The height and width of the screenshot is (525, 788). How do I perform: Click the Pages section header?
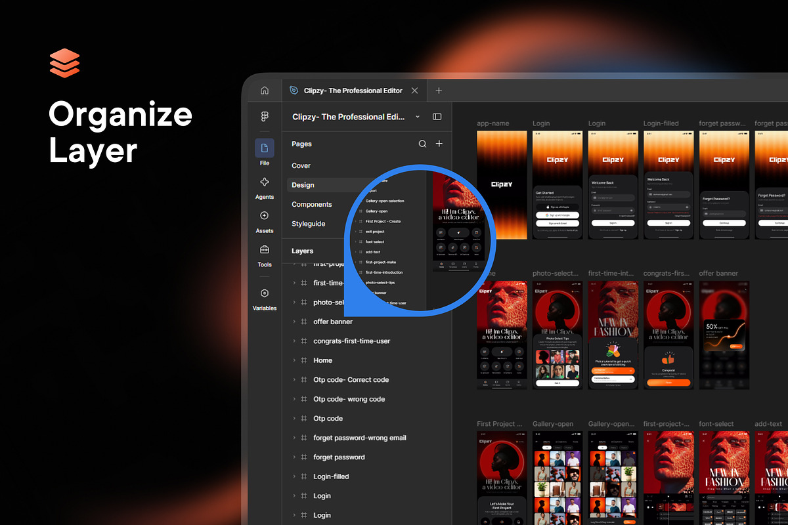coord(301,144)
